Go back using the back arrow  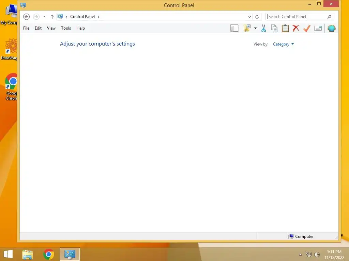click(x=26, y=17)
